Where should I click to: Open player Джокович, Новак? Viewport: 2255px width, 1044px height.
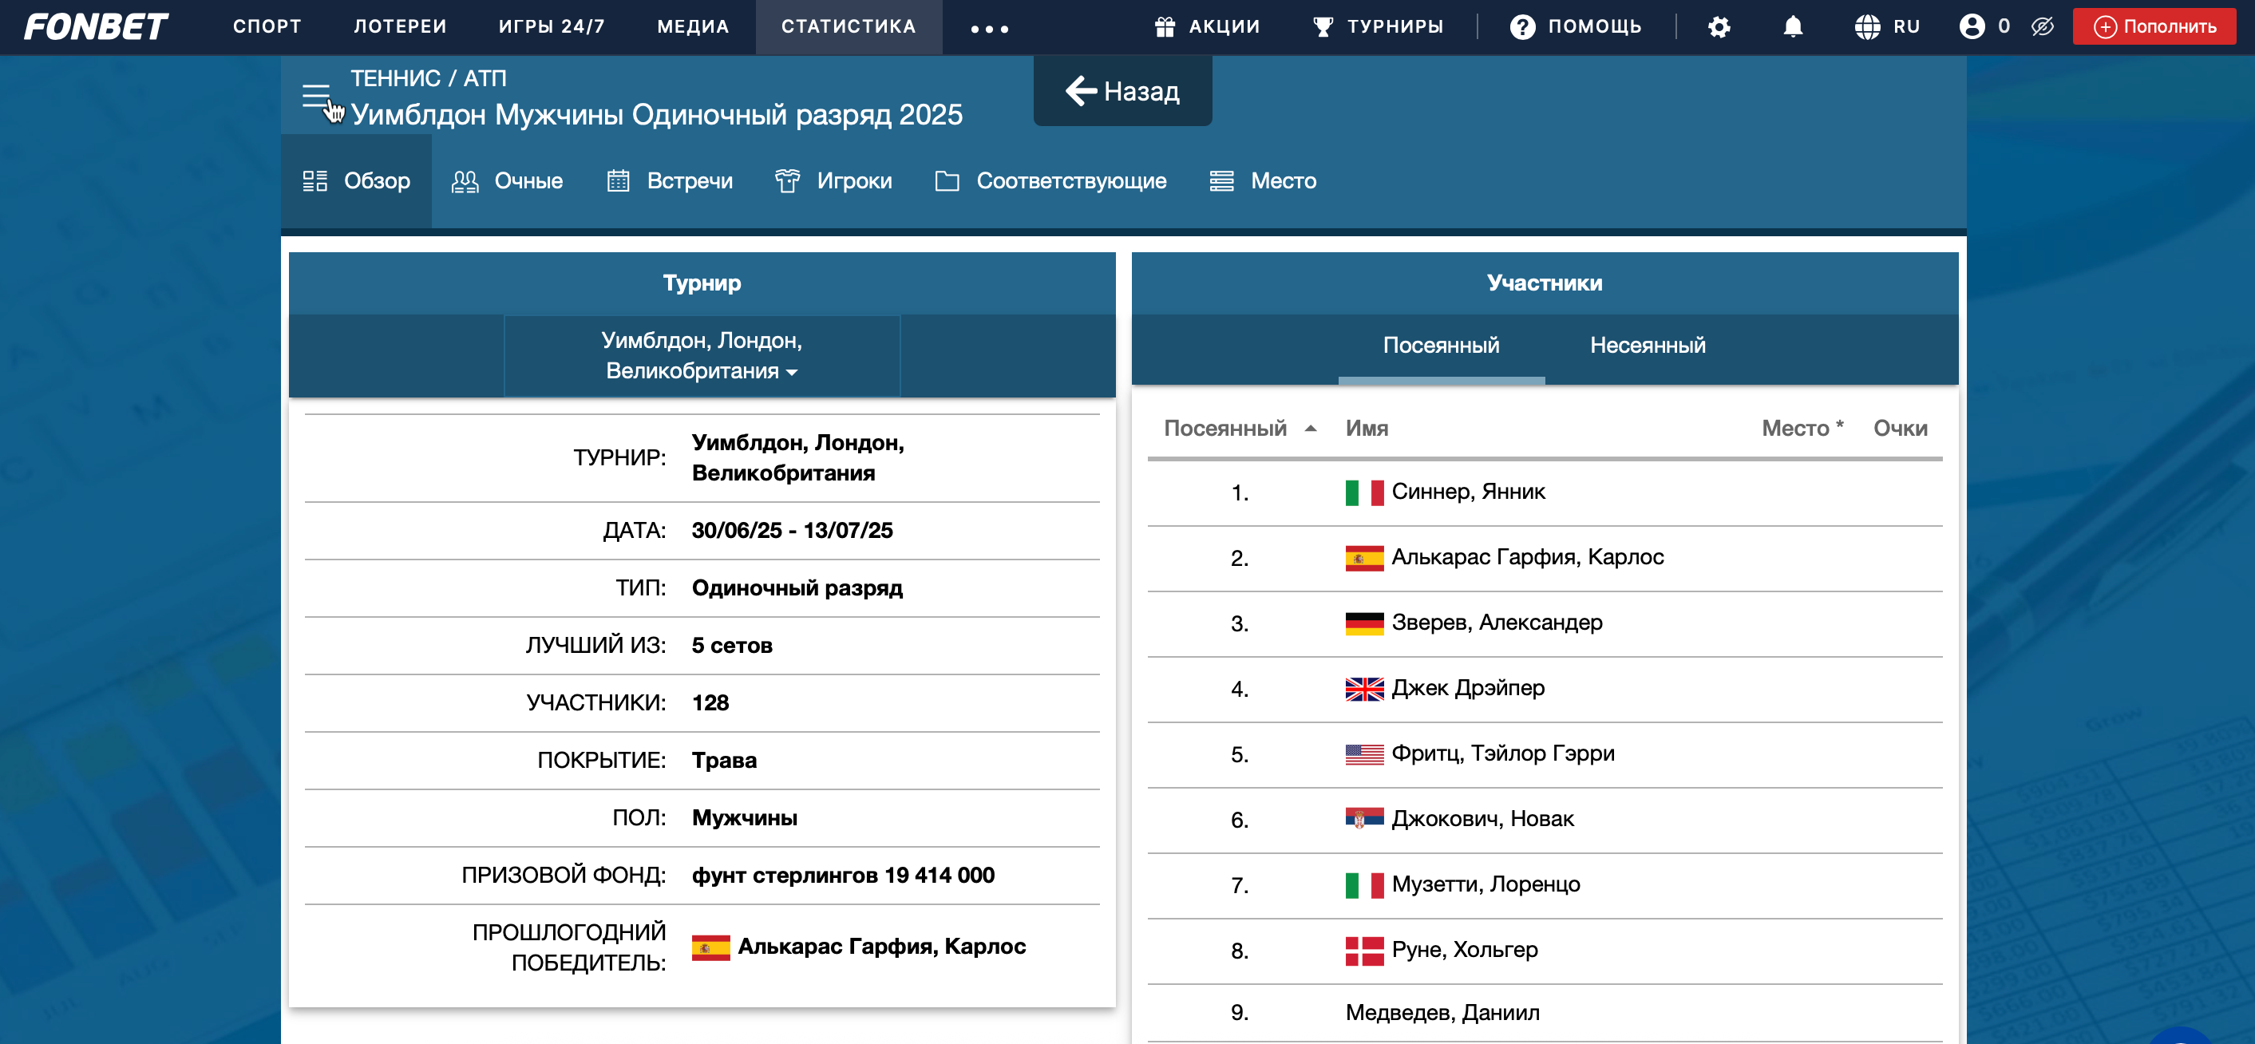[x=1483, y=819]
